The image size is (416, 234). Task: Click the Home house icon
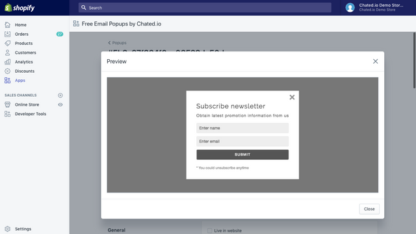pyautogui.click(x=7, y=25)
